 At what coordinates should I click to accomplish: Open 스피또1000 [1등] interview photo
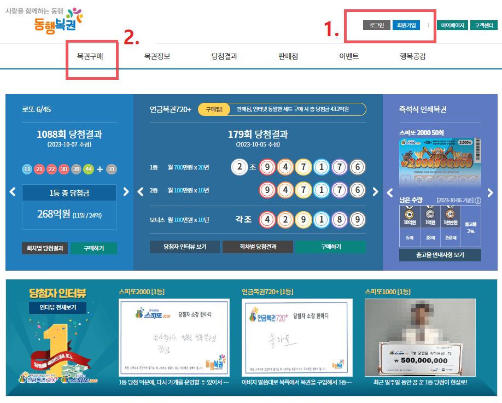coord(420,338)
